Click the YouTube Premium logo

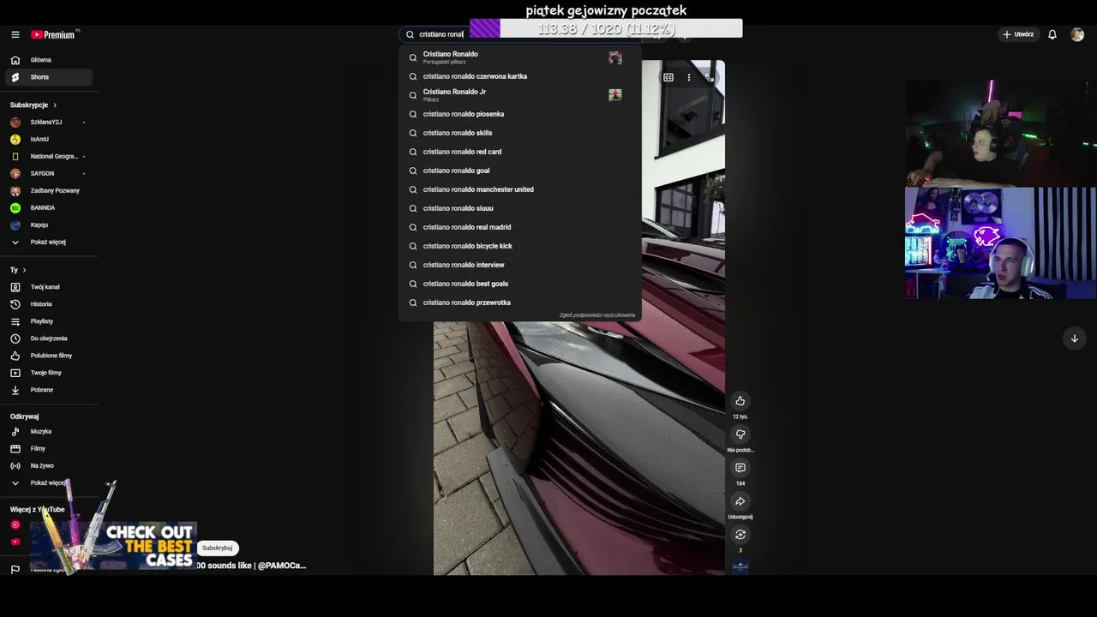[55, 34]
